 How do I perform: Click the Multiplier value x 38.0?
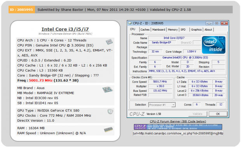pos(160,86)
